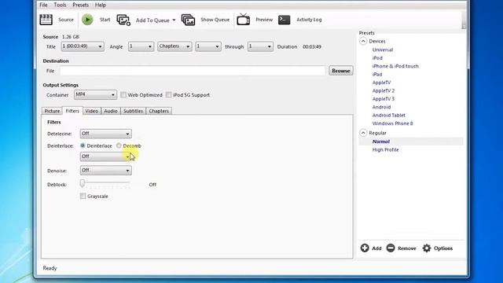
Task: Select the Normal preset
Action: 380,141
